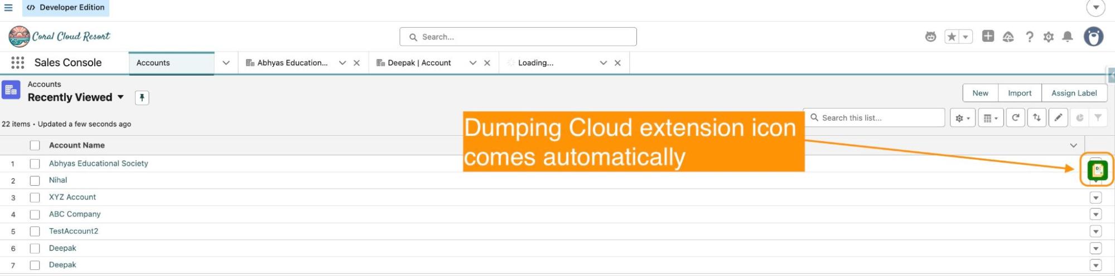The image size is (1115, 276).
Task: Open the favorites list dropdown arrow
Action: tap(966, 37)
